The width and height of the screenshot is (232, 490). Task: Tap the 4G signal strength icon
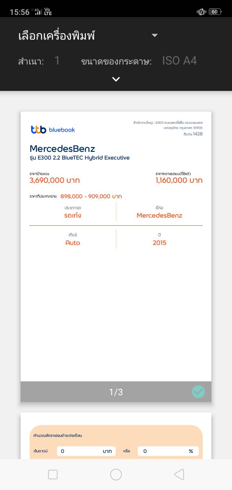pyautogui.click(x=38, y=12)
